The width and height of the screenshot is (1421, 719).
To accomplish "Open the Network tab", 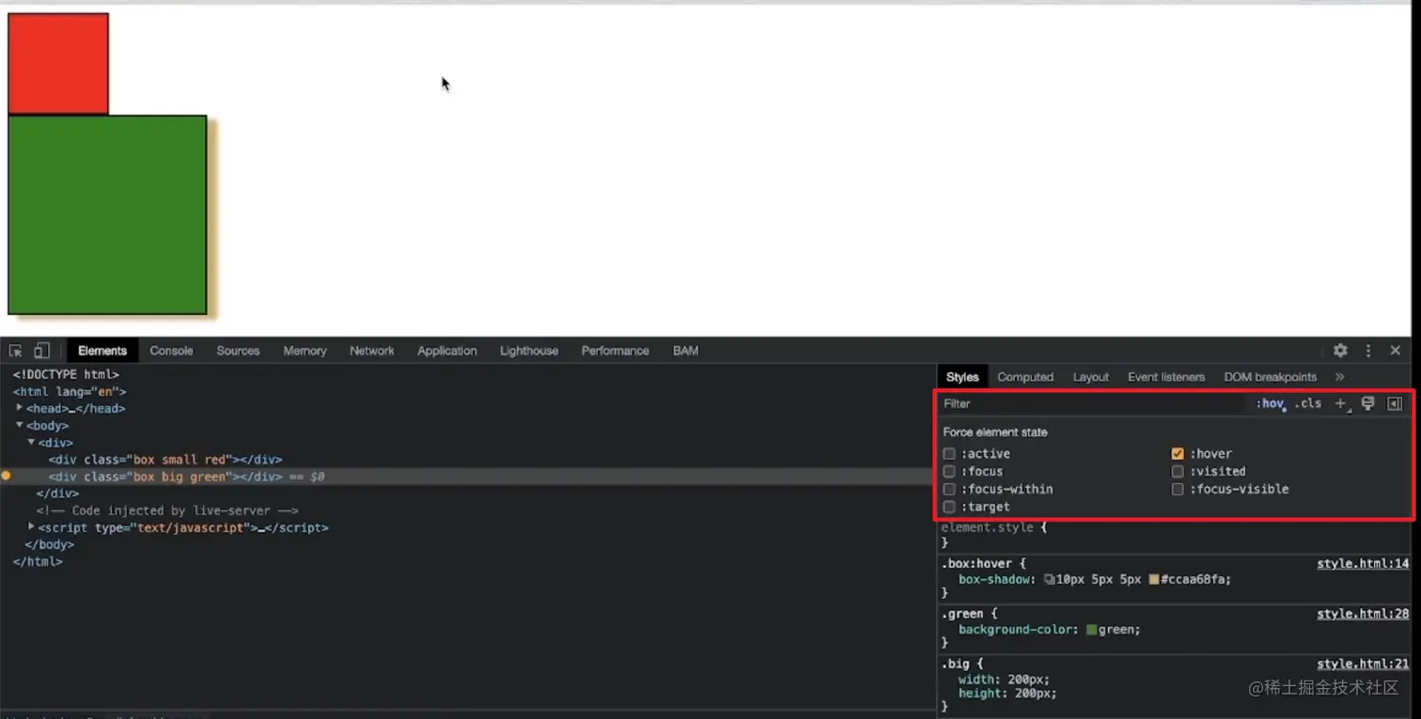I will pos(372,351).
